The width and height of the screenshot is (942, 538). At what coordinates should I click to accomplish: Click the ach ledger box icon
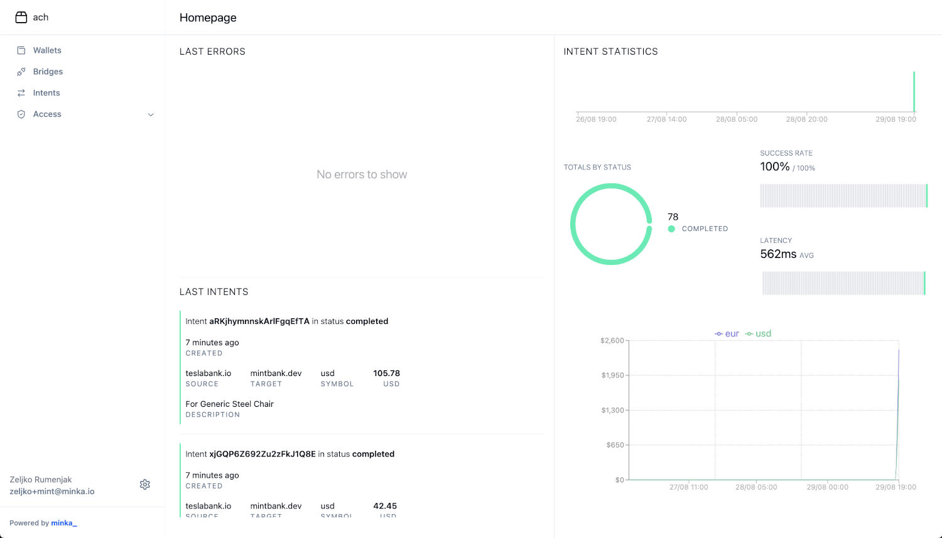21,18
